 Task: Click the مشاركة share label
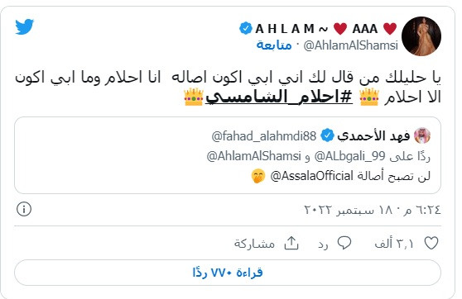pos(254,244)
